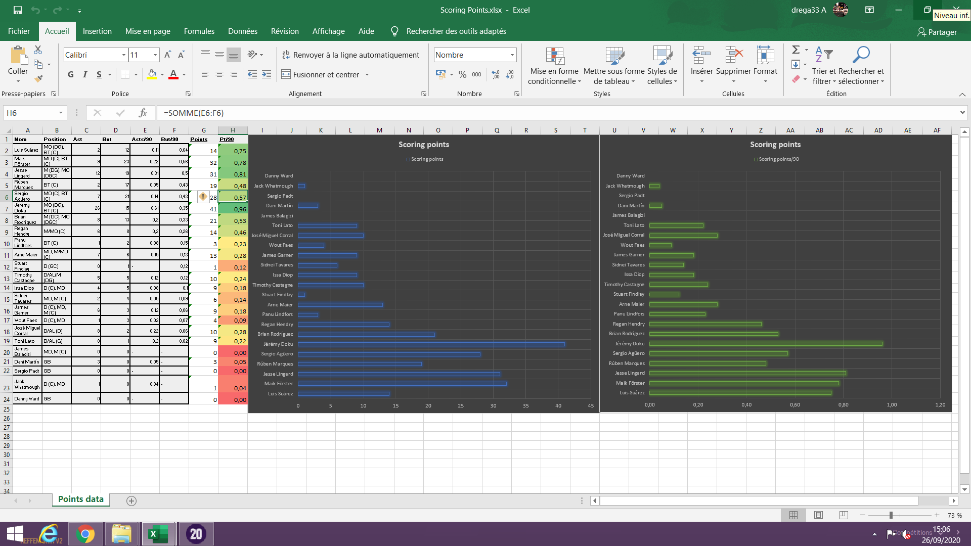The height and width of the screenshot is (546, 971).
Task: Open 'Mise en forme conditionnelle' icon
Action: pyautogui.click(x=554, y=57)
